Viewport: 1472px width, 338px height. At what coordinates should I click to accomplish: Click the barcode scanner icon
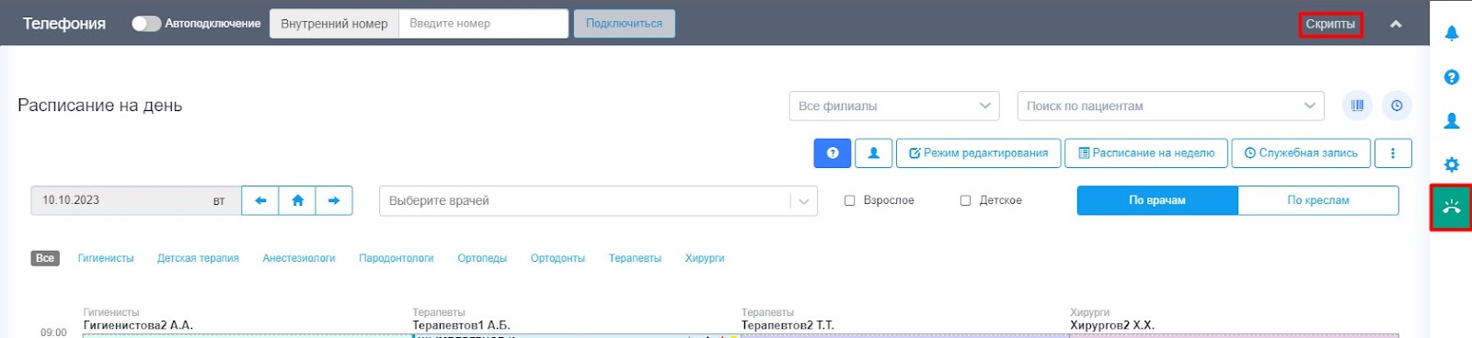[x=1357, y=106]
